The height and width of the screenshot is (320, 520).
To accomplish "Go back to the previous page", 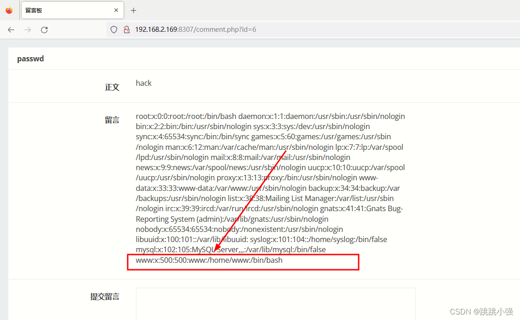I will 11,30.
